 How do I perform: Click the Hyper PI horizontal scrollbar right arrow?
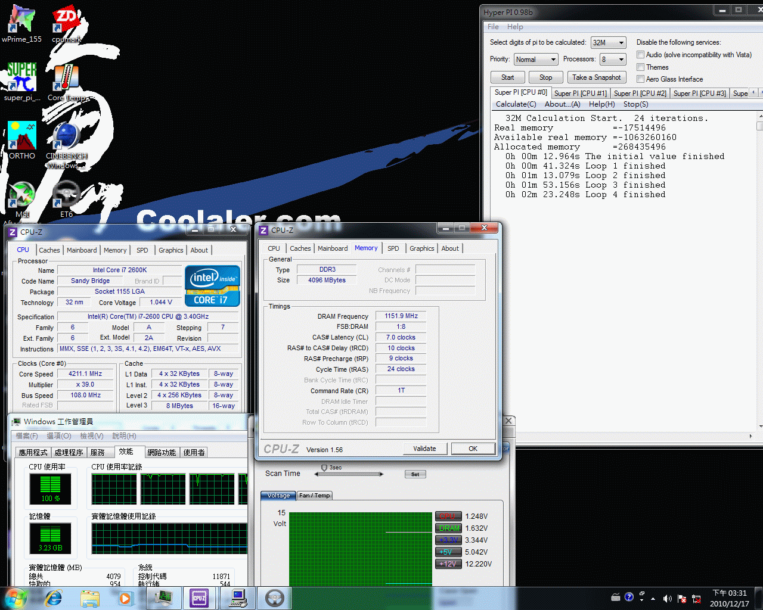[750, 436]
